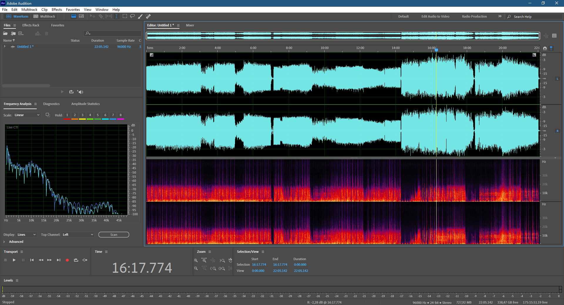
Task: Open the Top Channel dropdown
Action: pos(78,235)
